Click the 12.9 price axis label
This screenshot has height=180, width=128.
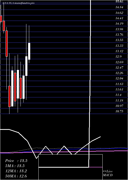119,57
